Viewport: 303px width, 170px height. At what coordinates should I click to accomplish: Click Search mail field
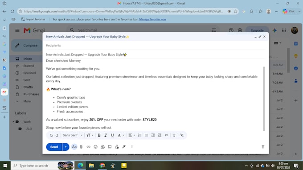(143, 30)
